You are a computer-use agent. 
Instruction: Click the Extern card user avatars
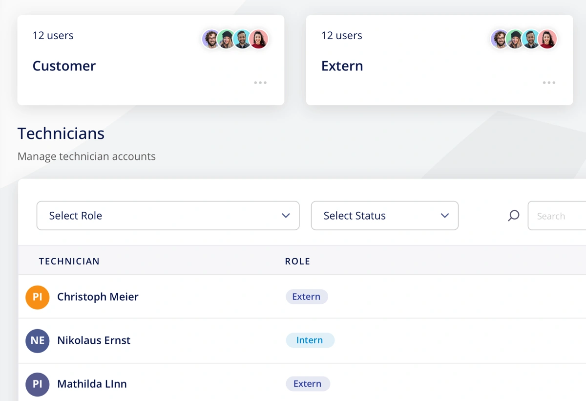523,39
